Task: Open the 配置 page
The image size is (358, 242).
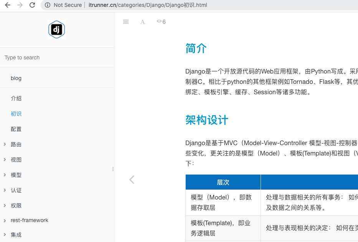Action: pyautogui.click(x=16, y=129)
